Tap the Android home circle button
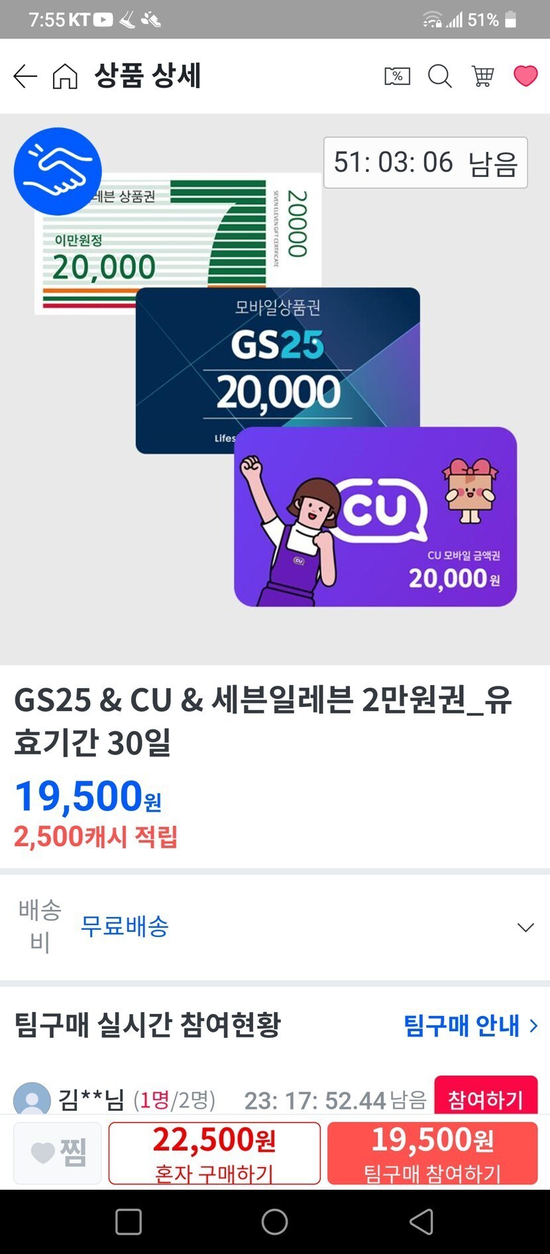 coord(274,1222)
